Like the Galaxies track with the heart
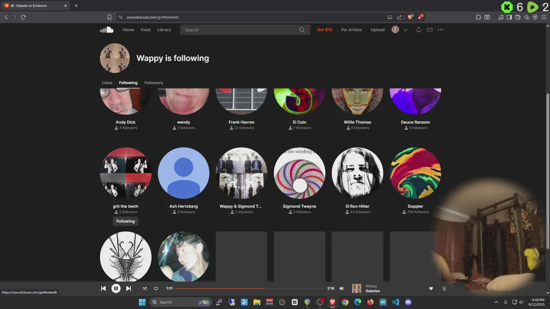The width and height of the screenshot is (550, 309). click(x=431, y=288)
